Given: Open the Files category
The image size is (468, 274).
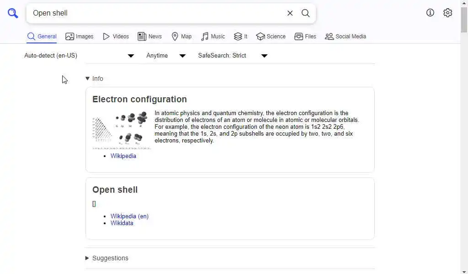Looking at the screenshot, I should pyautogui.click(x=305, y=37).
